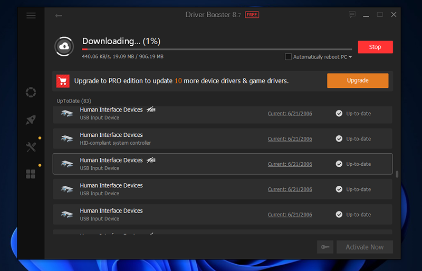
Task: Click the download progress bar
Action: tap(216, 49)
